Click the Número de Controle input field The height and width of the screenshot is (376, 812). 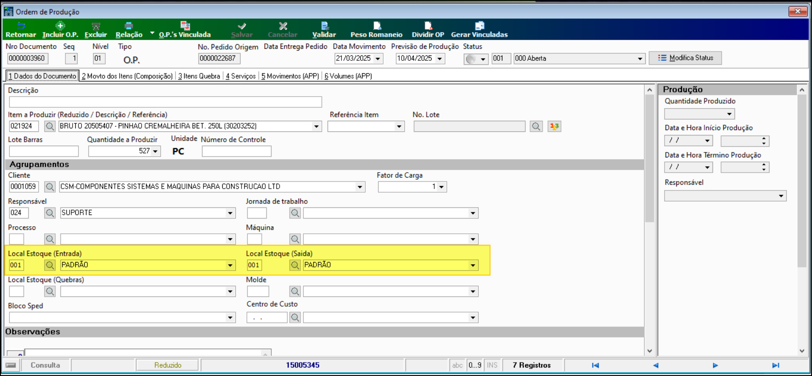237,151
